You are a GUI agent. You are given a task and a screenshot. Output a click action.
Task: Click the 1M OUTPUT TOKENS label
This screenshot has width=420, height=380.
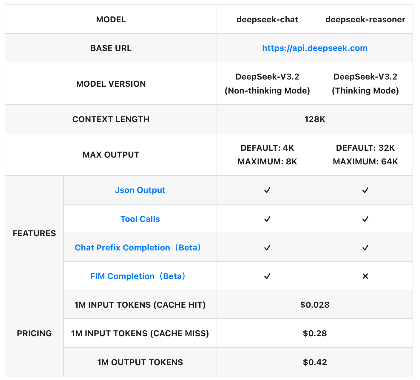(140, 362)
